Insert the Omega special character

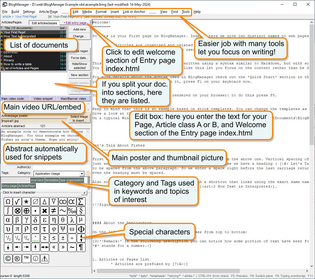(8, 201)
